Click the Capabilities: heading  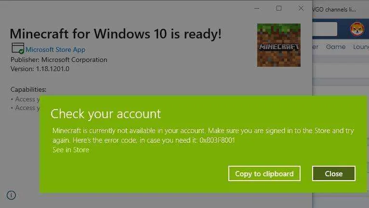coord(28,89)
